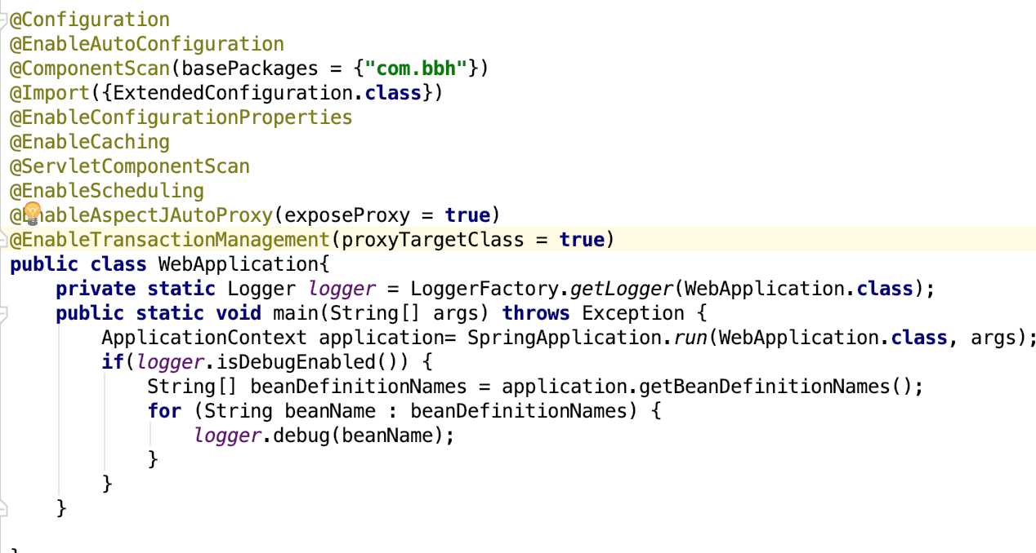
Task: Click the ExtendedConfiguration class reference
Action: coord(233,93)
